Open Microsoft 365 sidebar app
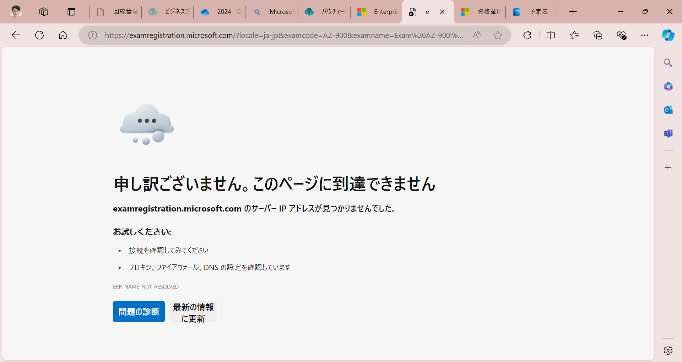 pos(668,86)
